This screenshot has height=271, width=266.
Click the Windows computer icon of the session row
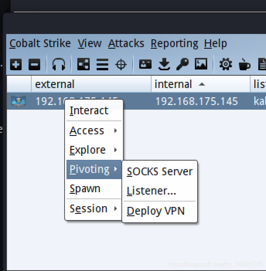pyautogui.click(x=19, y=101)
